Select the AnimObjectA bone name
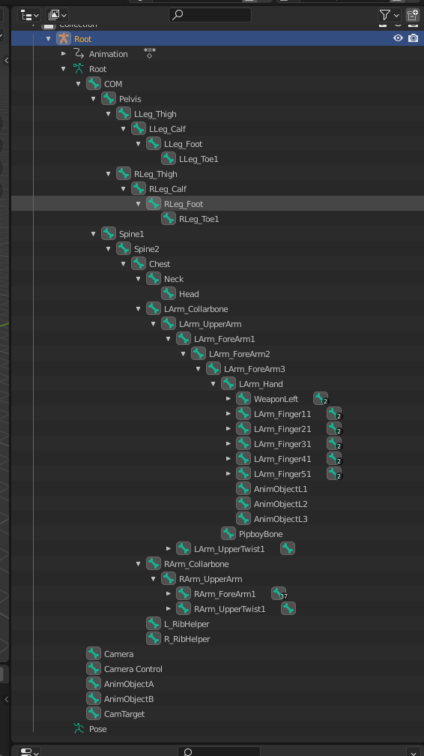 (x=129, y=684)
